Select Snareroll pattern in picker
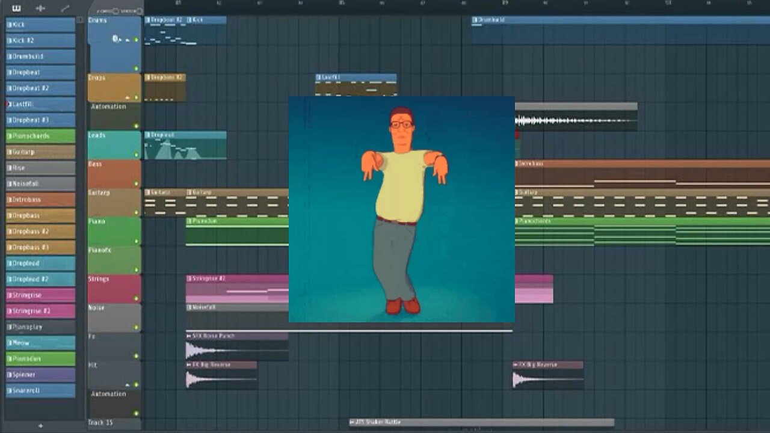This screenshot has height=433, width=770. (40, 391)
